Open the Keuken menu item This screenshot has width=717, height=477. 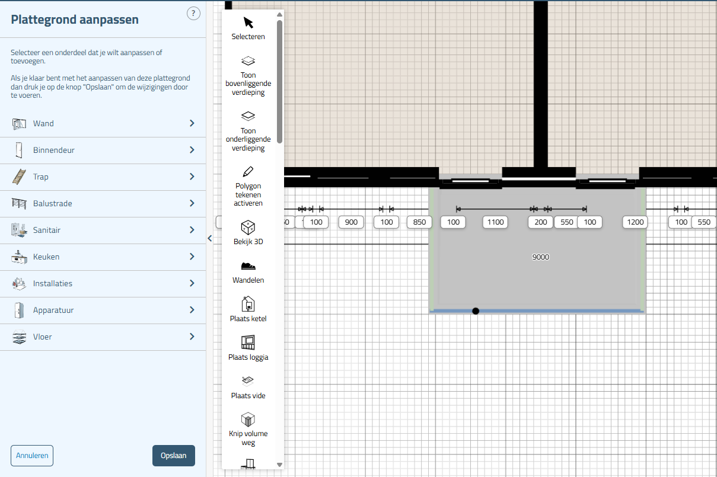(103, 257)
